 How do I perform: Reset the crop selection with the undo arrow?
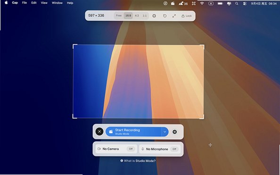pos(165,16)
